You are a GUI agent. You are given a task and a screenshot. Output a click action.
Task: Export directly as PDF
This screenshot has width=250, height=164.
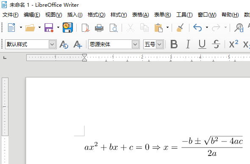point(86,28)
